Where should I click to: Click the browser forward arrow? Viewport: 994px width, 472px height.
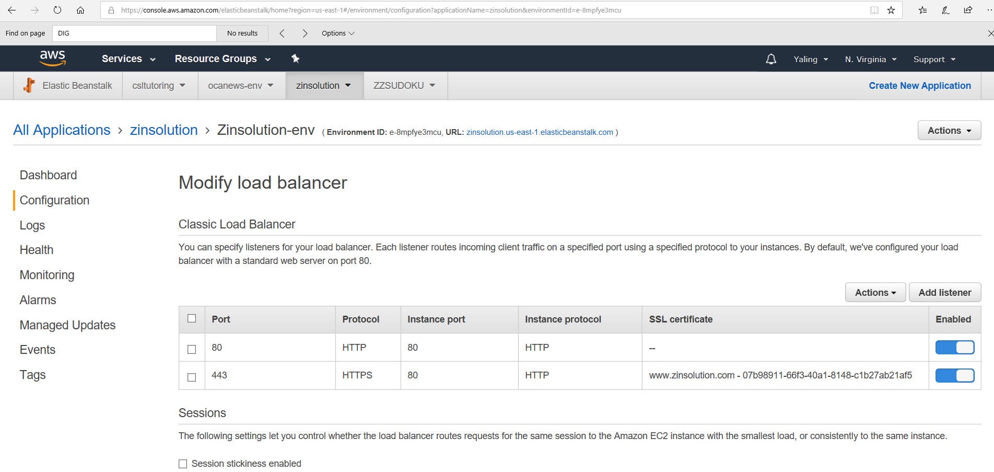click(x=34, y=10)
